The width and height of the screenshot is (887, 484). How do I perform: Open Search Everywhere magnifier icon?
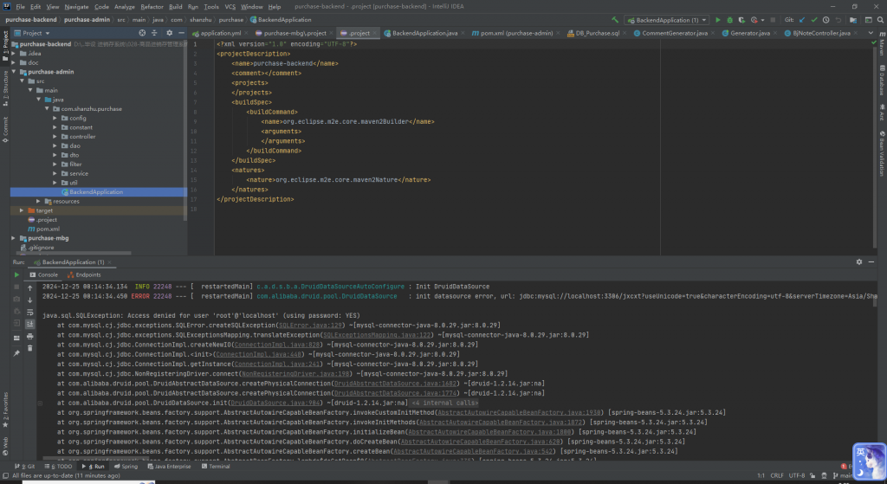[x=880, y=20]
